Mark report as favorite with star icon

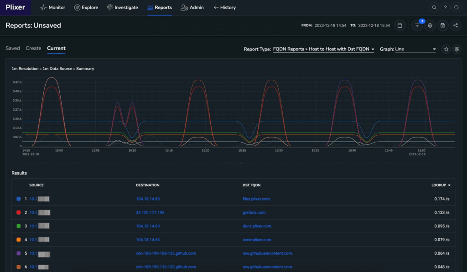(x=446, y=49)
